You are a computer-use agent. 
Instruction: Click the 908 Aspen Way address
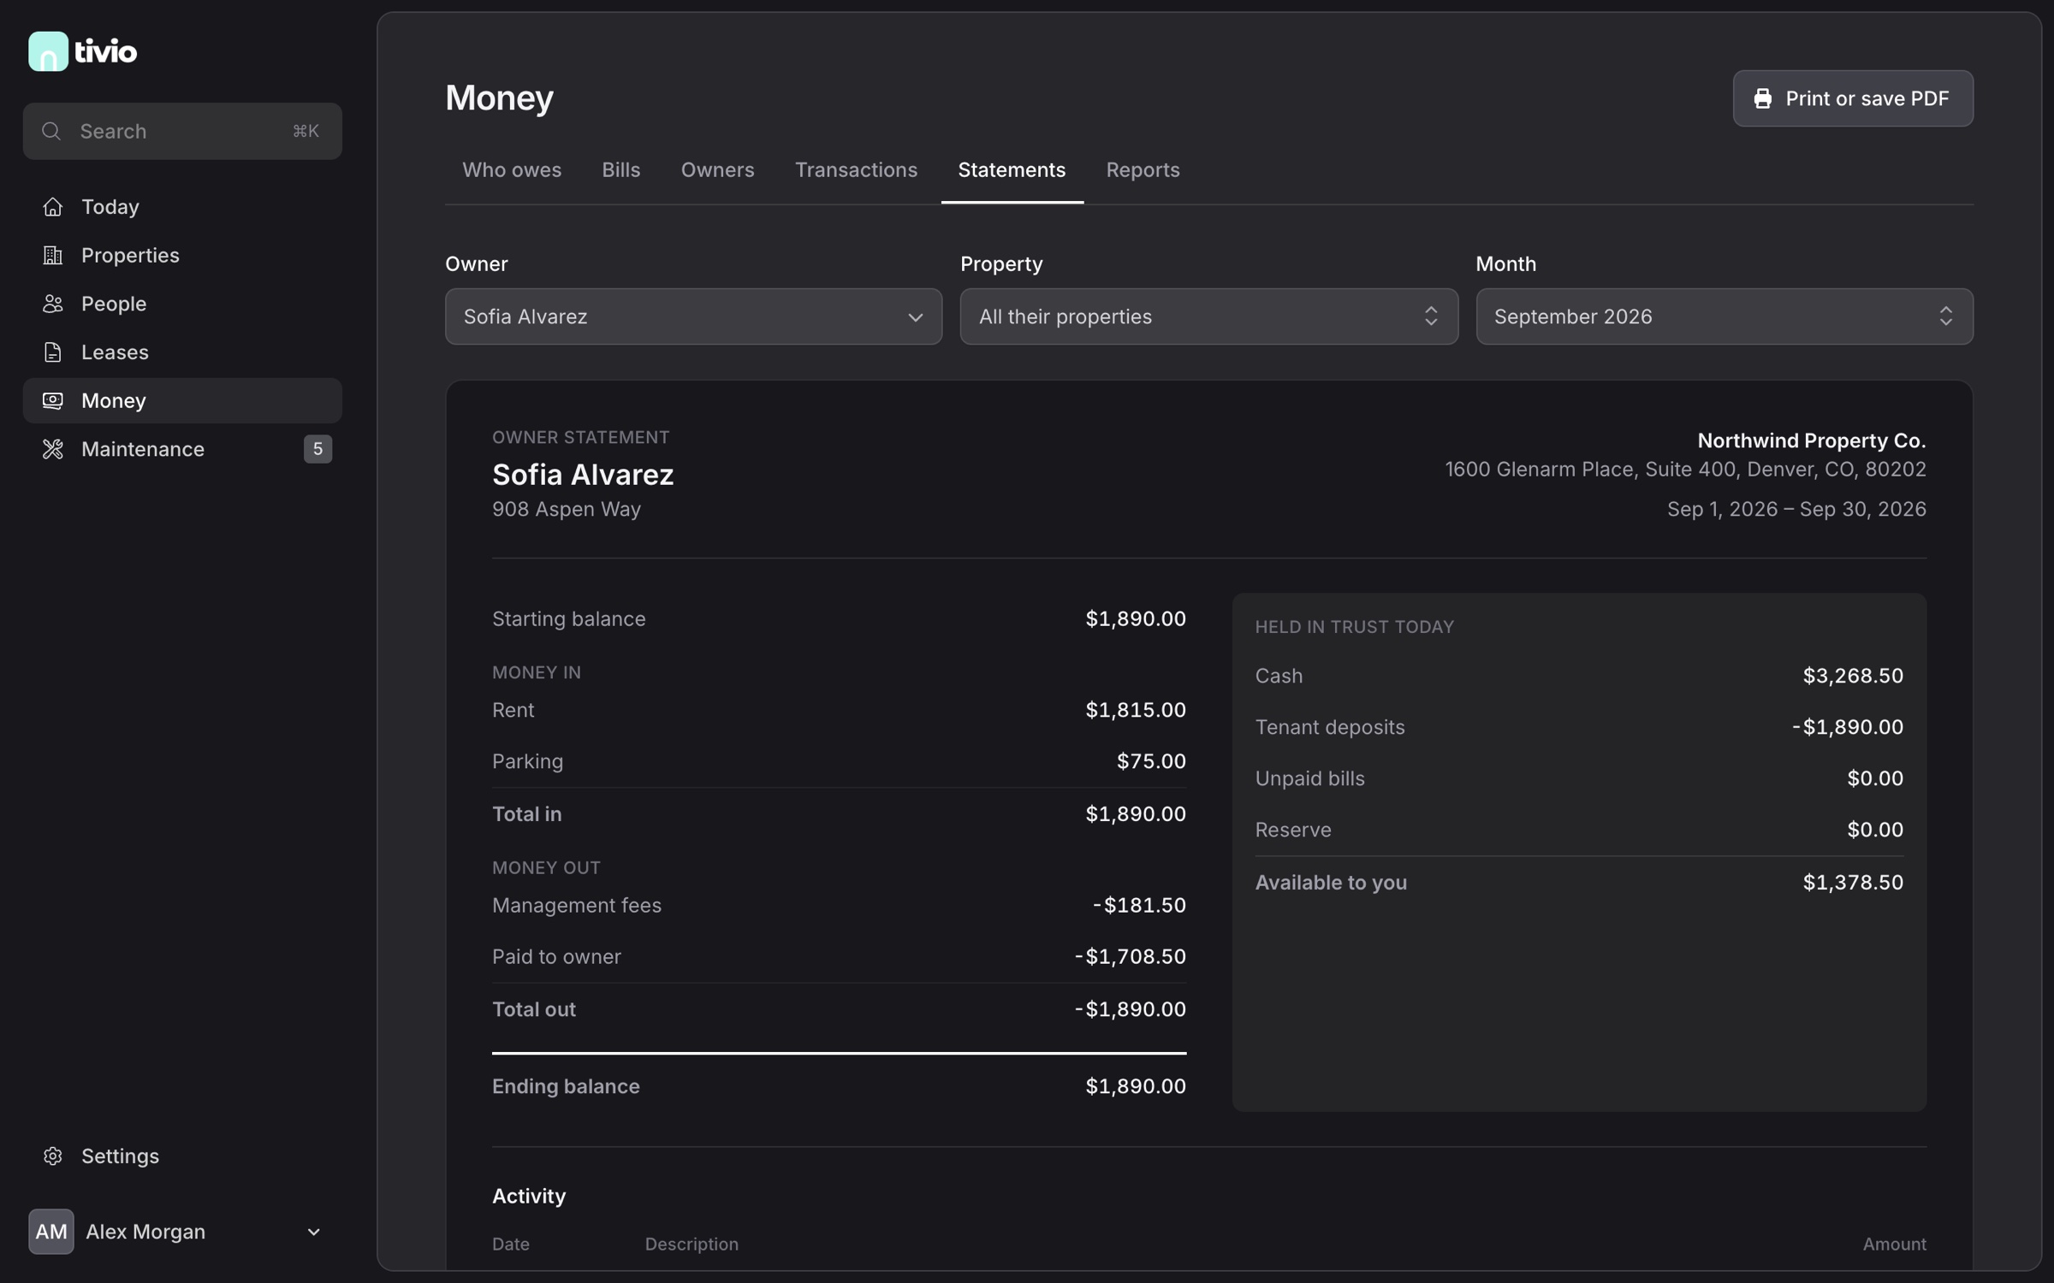tap(567, 509)
